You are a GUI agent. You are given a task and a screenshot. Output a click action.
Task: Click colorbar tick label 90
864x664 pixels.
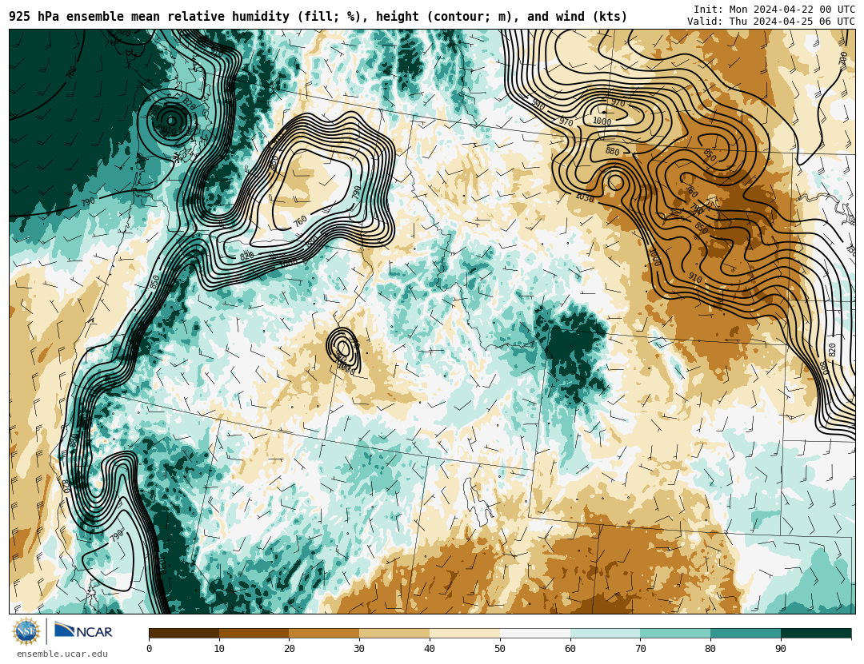[x=781, y=649]
